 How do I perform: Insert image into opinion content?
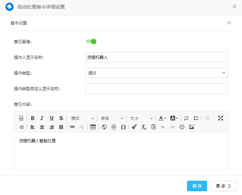[x=191, y=127]
